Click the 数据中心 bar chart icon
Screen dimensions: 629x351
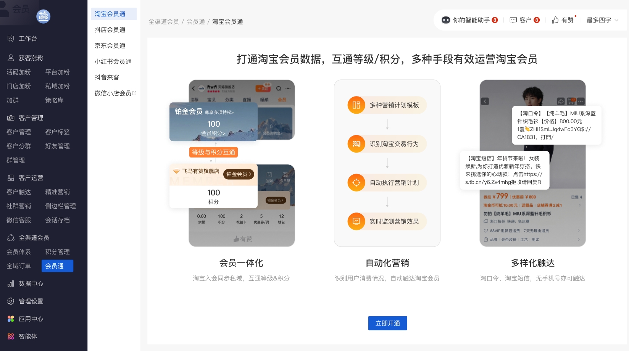coord(11,283)
